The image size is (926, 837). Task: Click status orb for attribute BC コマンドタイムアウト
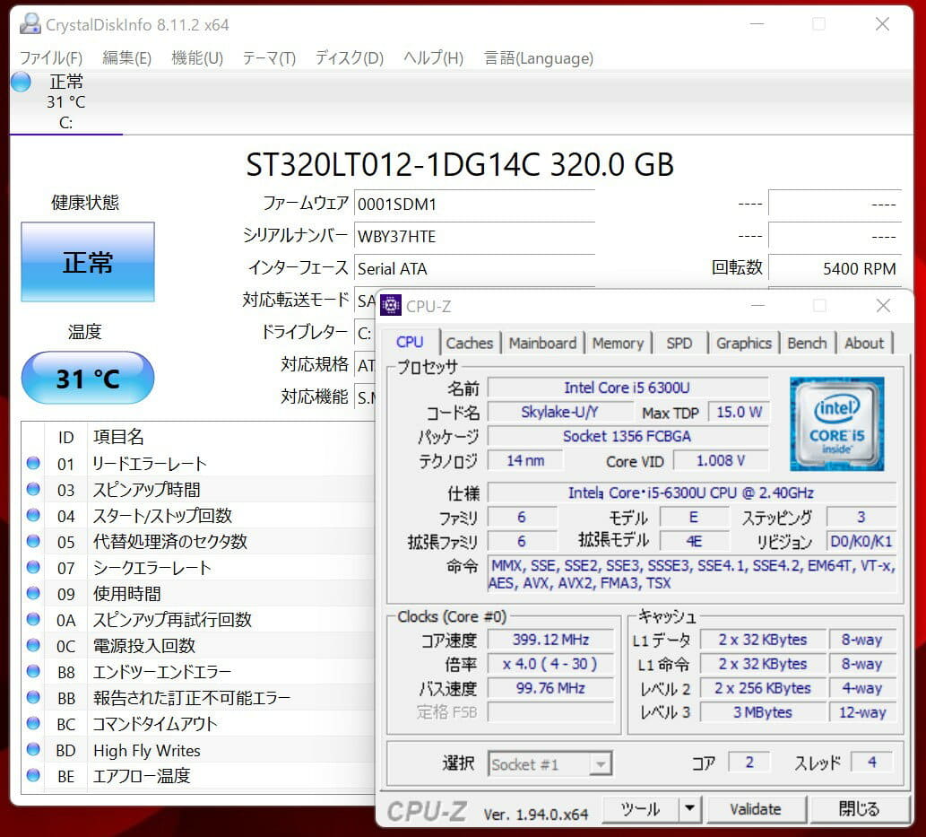(x=33, y=723)
